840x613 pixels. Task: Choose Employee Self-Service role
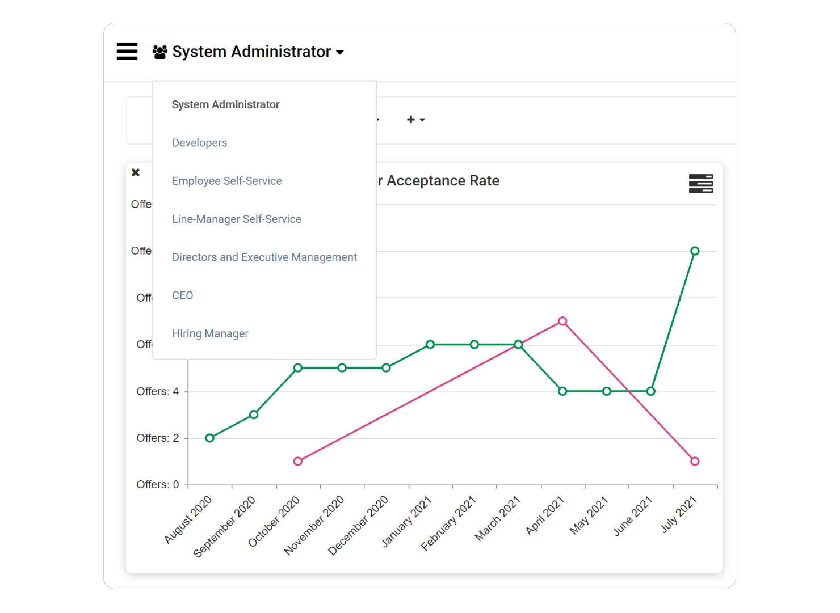click(x=226, y=181)
